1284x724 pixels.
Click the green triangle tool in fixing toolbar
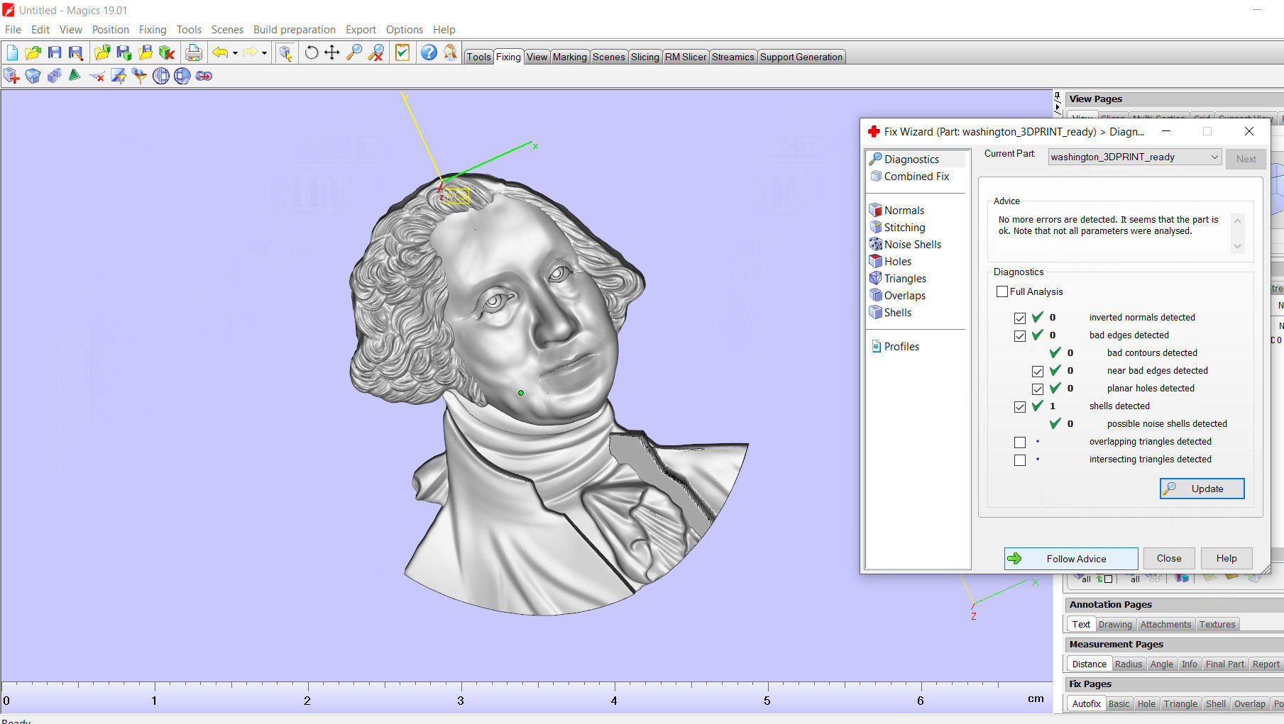[x=75, y=75]
